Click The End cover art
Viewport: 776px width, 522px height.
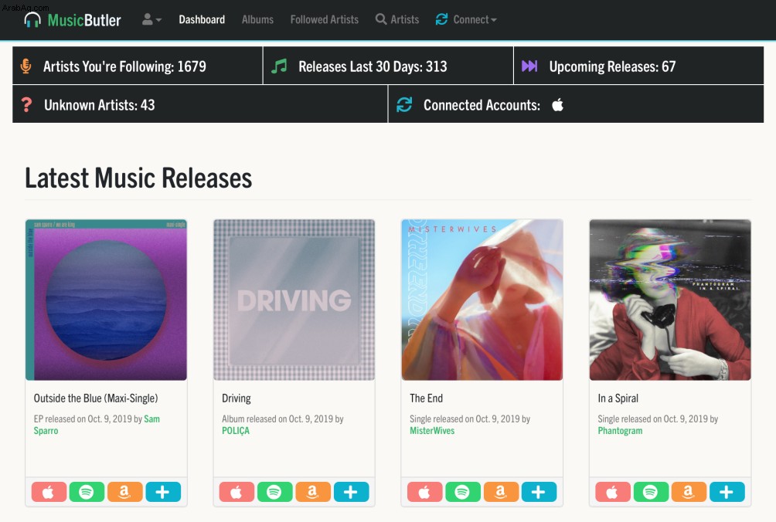482,300
